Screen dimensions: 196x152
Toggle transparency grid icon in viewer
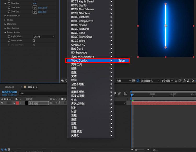pos(138,81)
